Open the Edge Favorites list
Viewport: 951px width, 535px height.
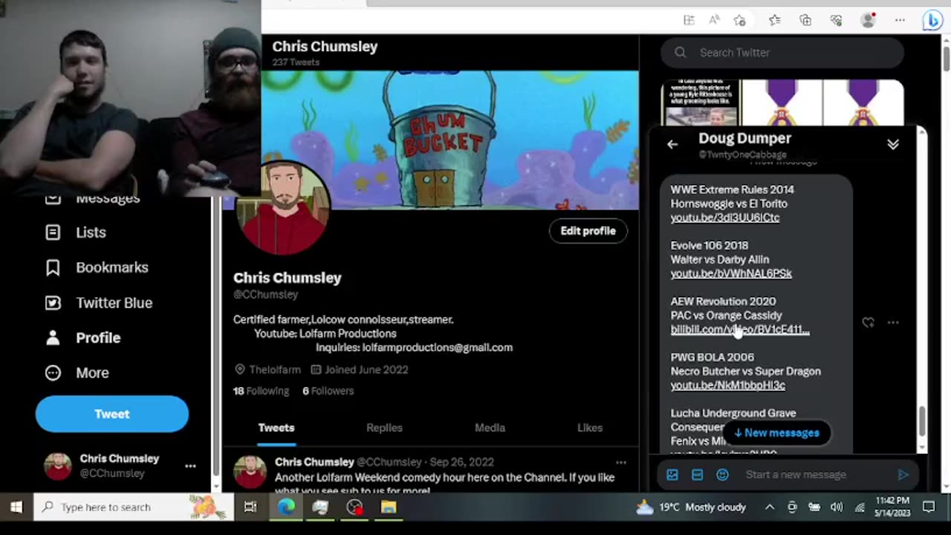775,21
